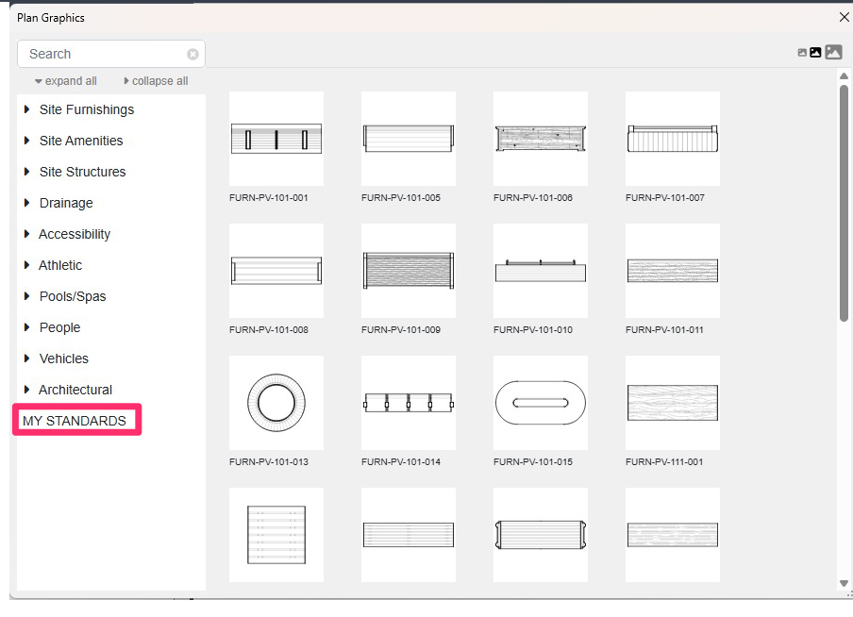The image size is (853, 617).
Task: Click inside the Search box
Action: click(104, 54)
